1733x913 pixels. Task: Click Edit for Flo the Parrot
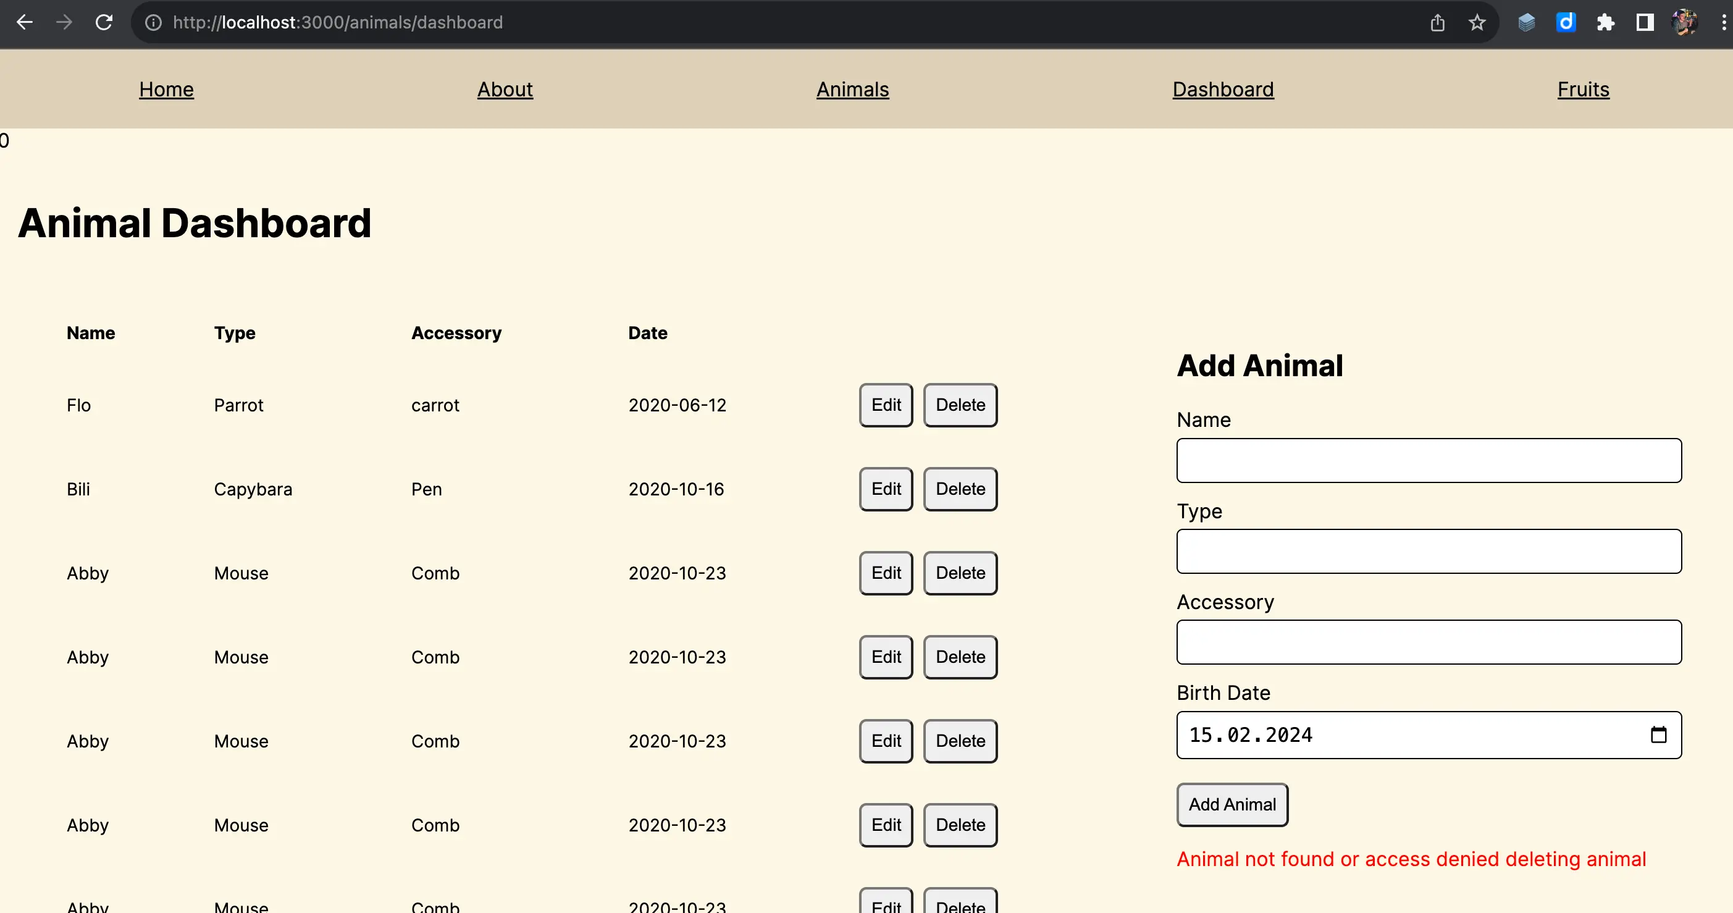[886, 405]
